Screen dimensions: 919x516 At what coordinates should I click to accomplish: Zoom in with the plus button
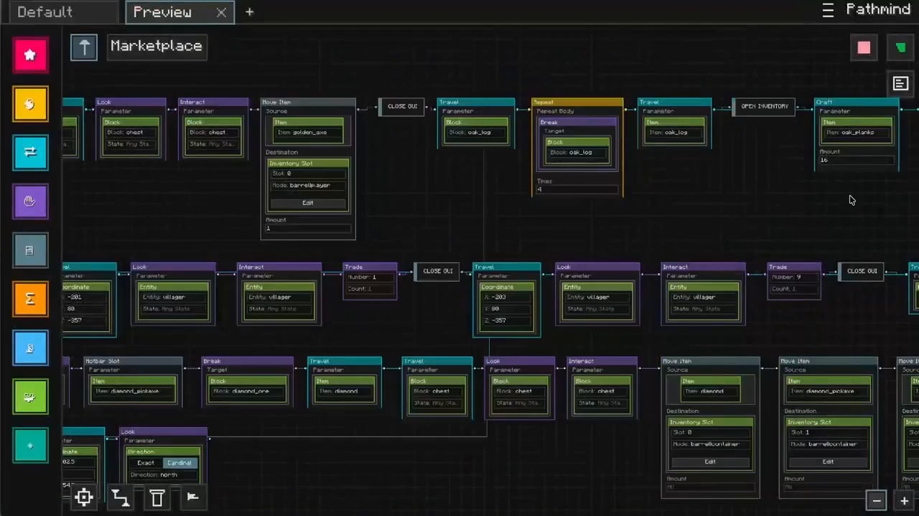[905, 500]
